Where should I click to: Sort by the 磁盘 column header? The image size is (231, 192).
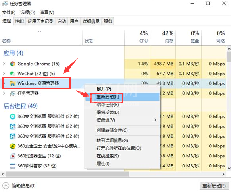click(189, 38)
